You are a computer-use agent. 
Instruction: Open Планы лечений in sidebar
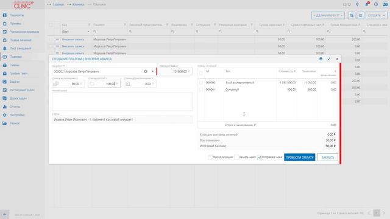tap(20, 40)
